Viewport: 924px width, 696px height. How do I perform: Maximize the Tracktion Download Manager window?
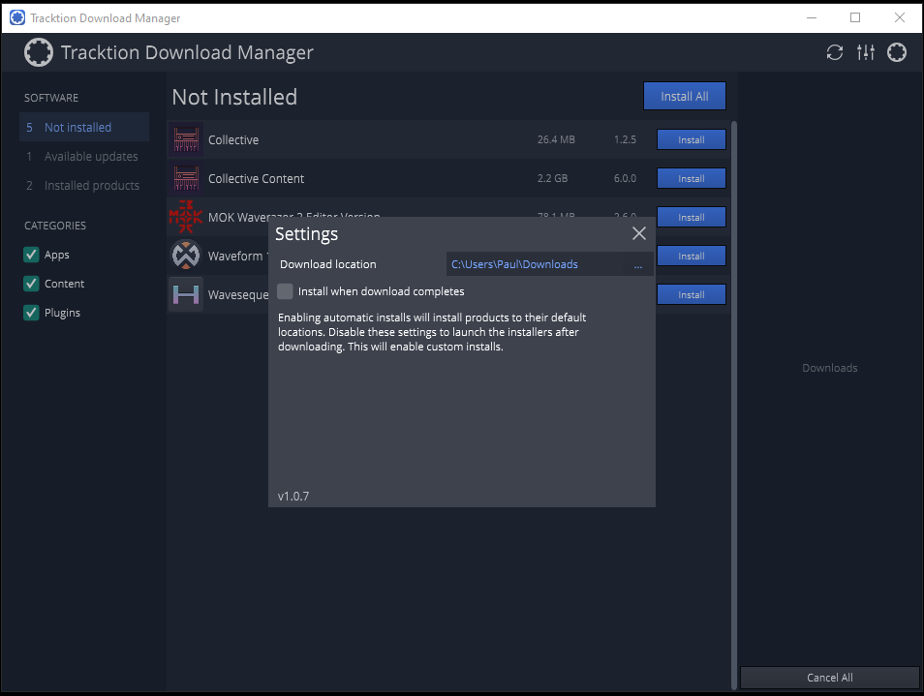855,17
